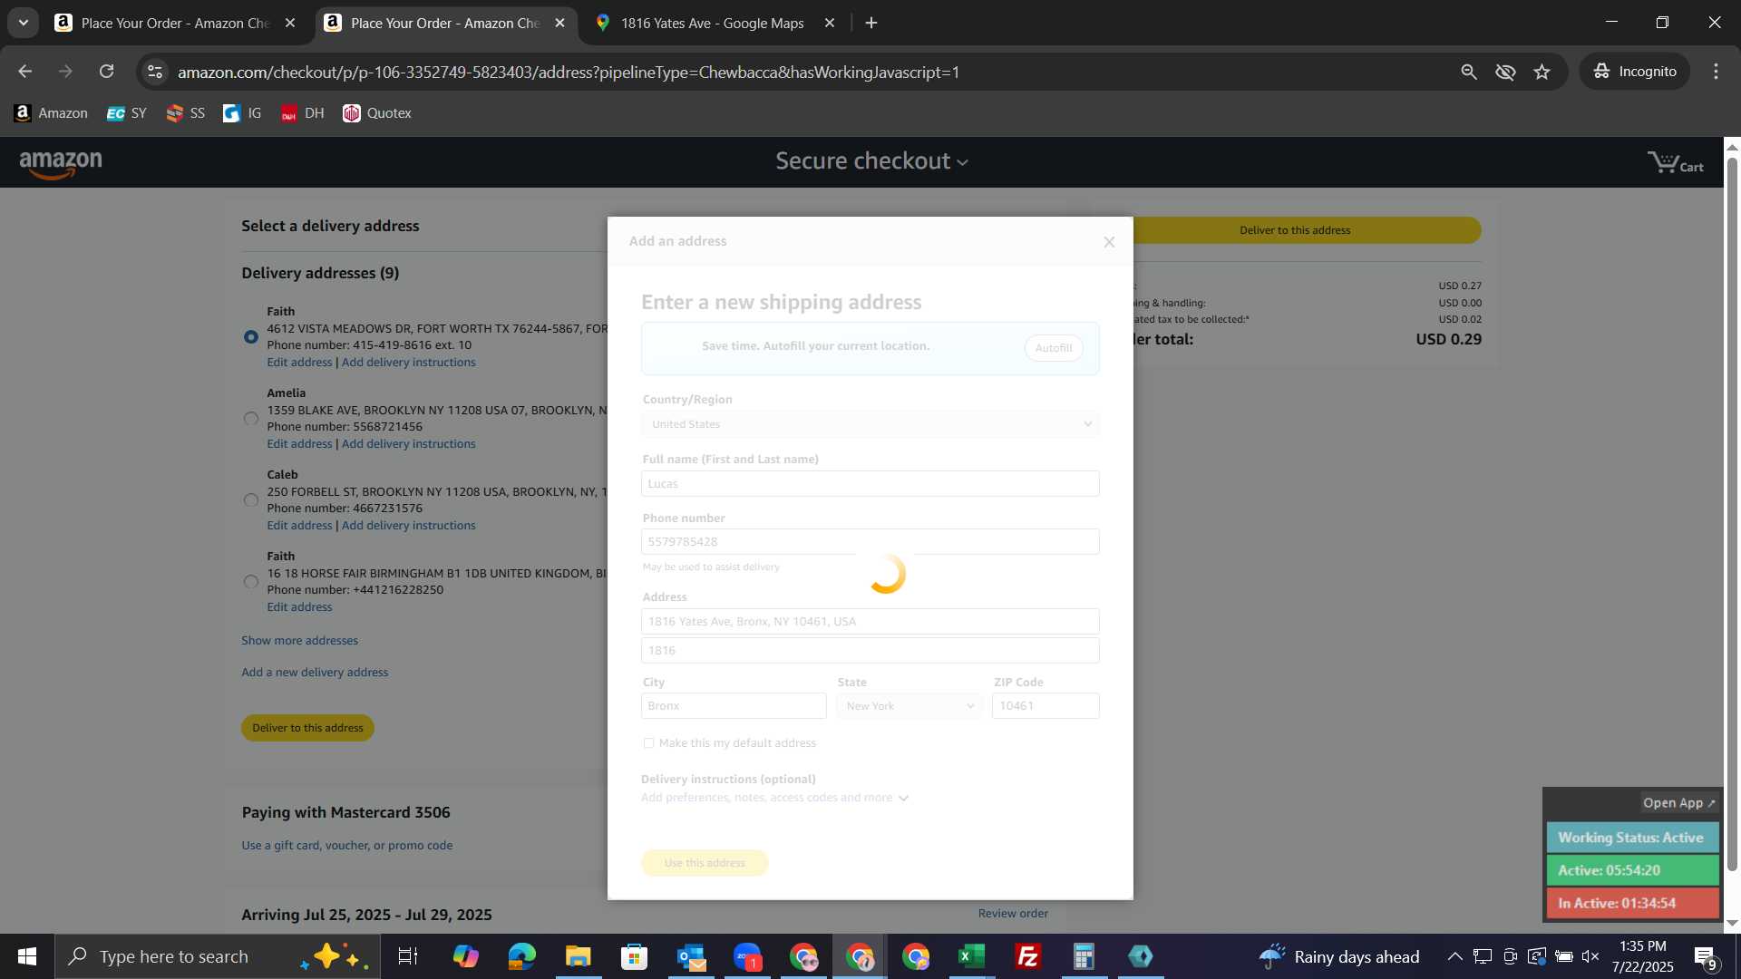Open the State dropdown showing New York
The width and height of the screenshot is (1741, 979).
909,706
